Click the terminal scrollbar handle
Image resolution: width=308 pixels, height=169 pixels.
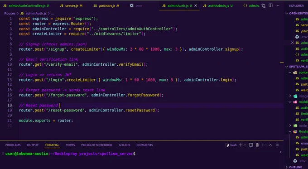point(280,152)
